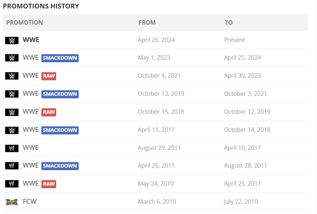The image size is (317, 214).
Task: Click the WWE logo in the October 13, 2019 row
Action: [12, 94]
